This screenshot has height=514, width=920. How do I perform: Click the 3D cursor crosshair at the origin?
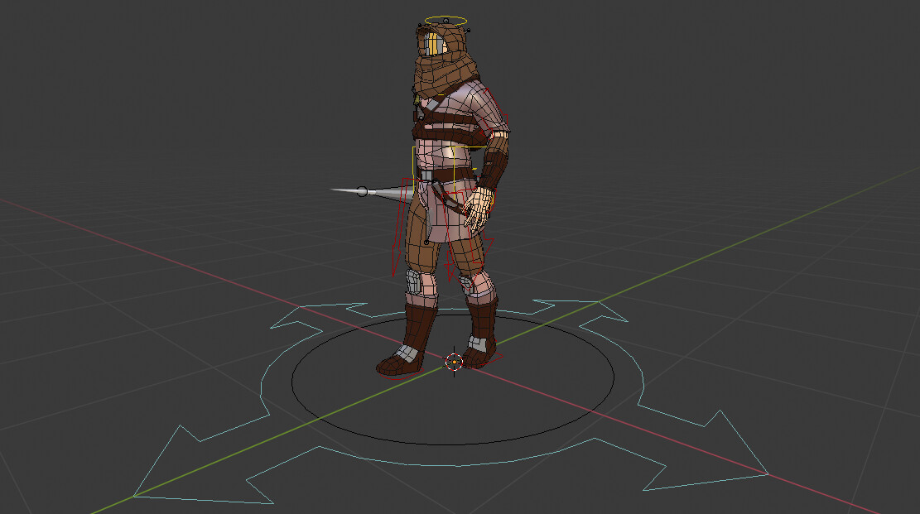click(454, 362)
